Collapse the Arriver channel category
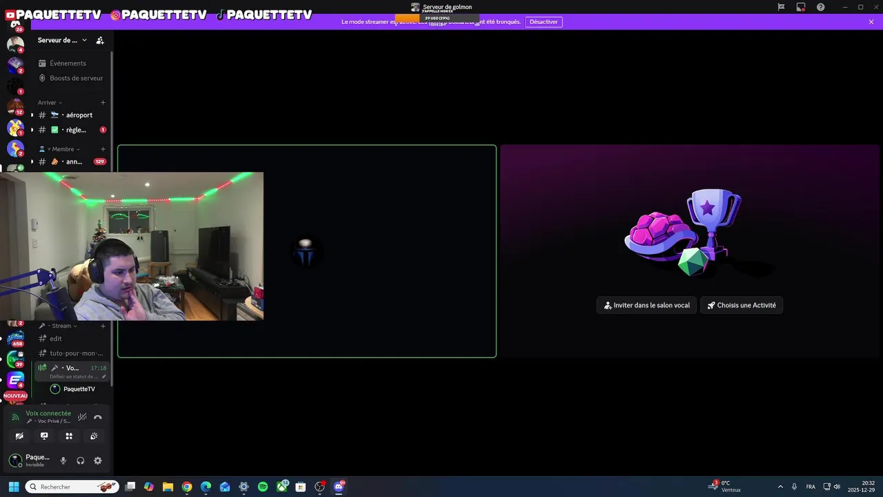 click(50, 102)
